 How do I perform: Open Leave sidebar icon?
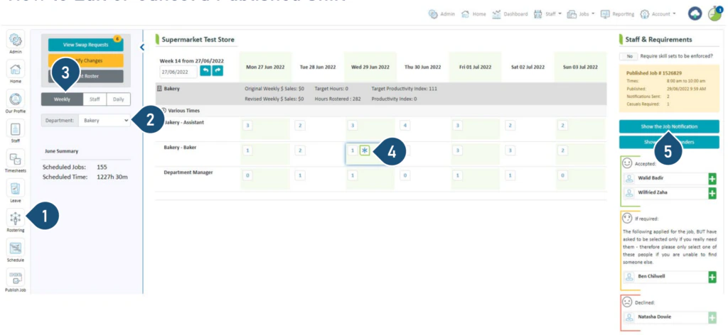[16, 189]
